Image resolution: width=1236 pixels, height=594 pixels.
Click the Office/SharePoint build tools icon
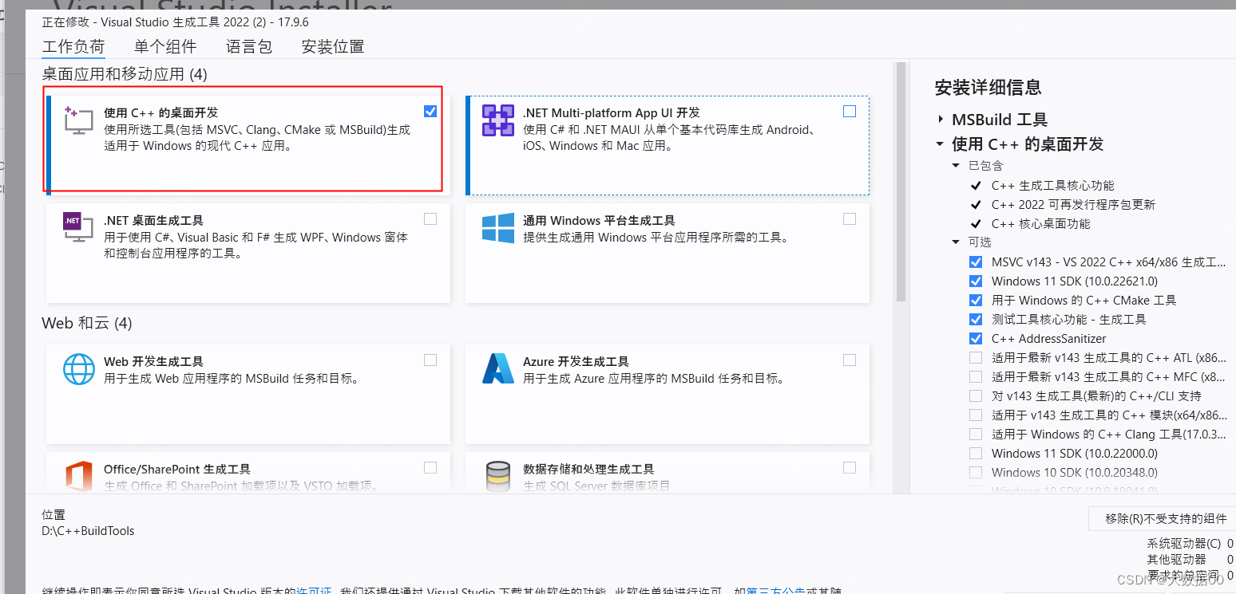coord(77,475)
